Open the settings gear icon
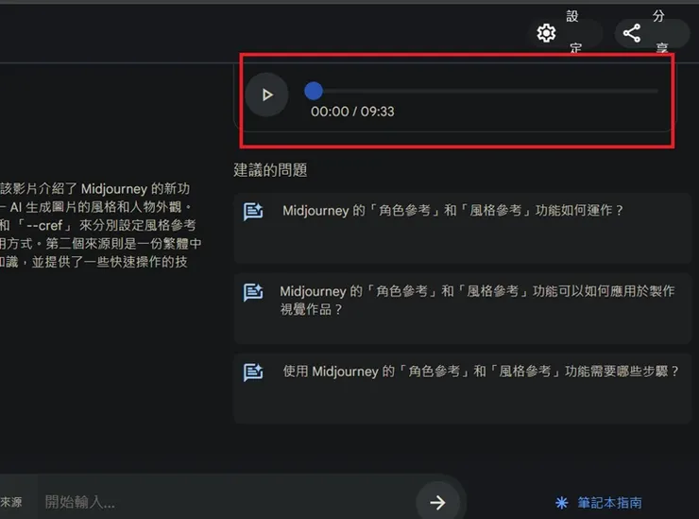 546,33
